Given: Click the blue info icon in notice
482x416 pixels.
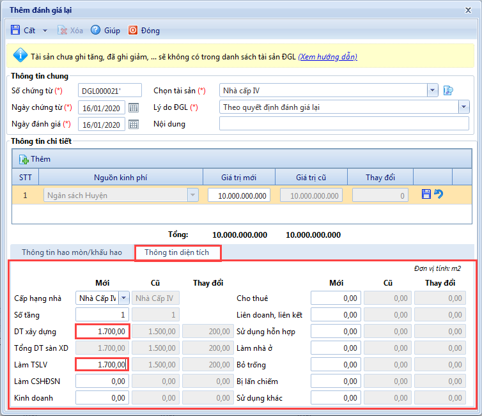Looking at the screenshot, I should point(20,56).
